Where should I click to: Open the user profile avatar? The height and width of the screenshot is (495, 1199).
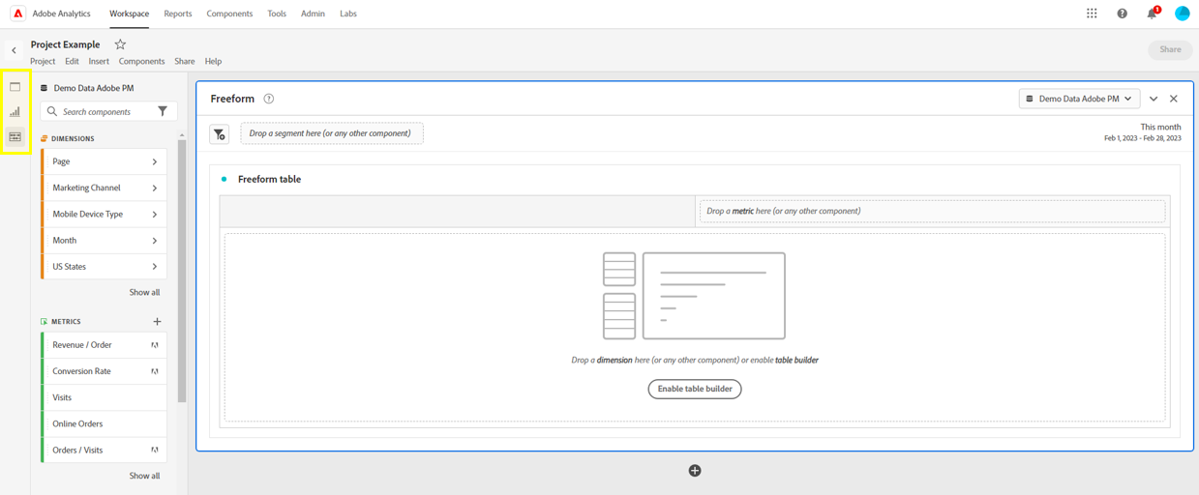(1182, 14)
